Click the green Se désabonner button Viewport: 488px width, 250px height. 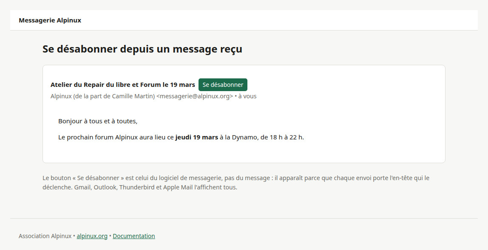pyautogui.click(x=223, y=85)
